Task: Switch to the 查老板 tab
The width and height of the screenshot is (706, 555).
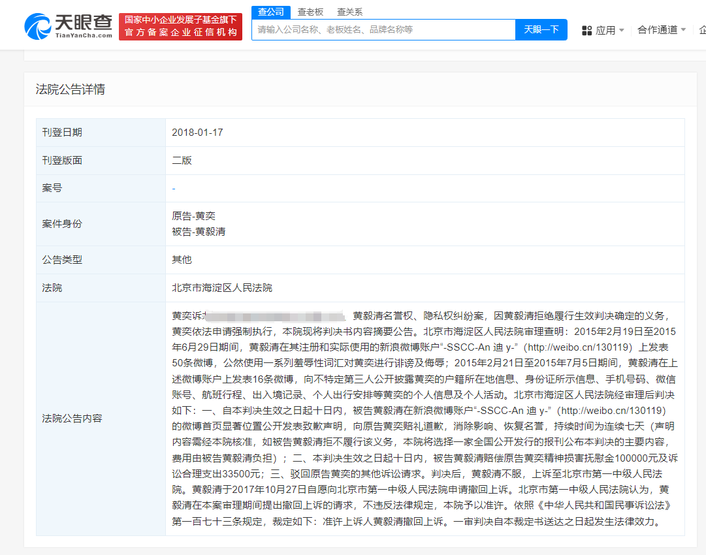Action: [310, 12]
